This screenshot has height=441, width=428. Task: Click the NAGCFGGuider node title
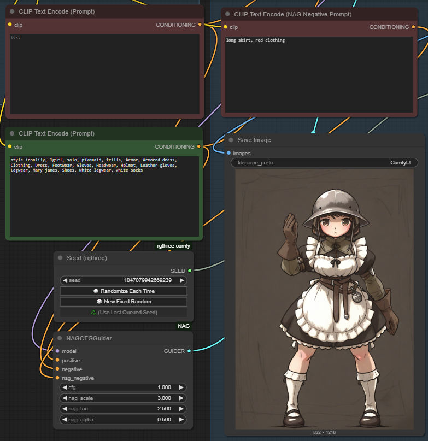[89, 338]
